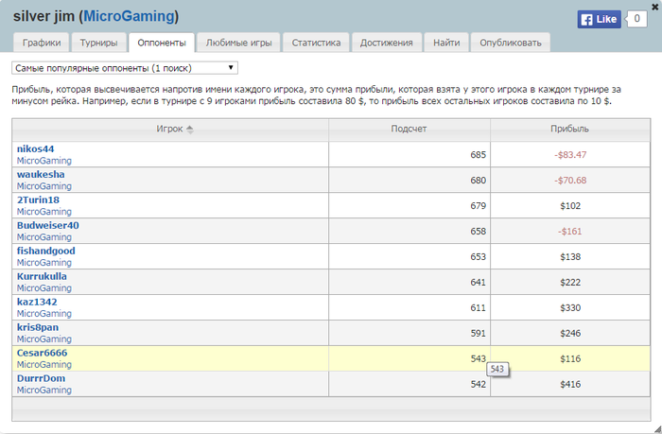
Task: Click profit $222 for Kurrukulla
Action: click(570, 283)
